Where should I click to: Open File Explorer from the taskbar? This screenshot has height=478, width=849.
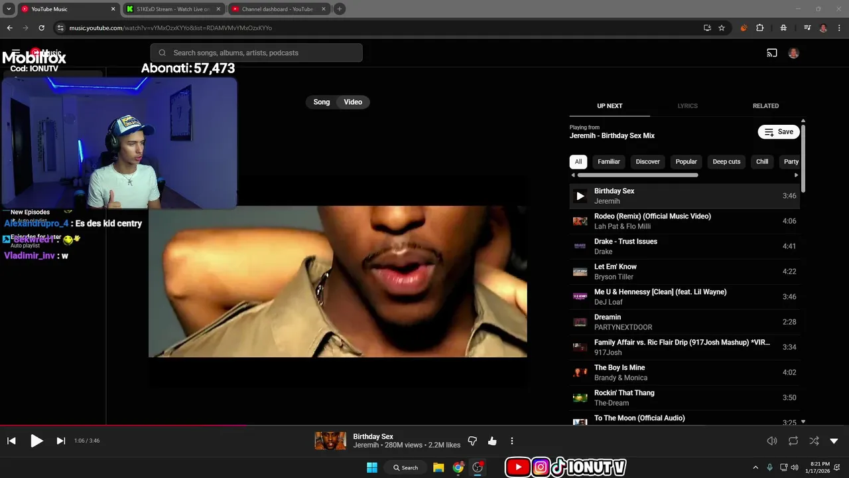438,467
